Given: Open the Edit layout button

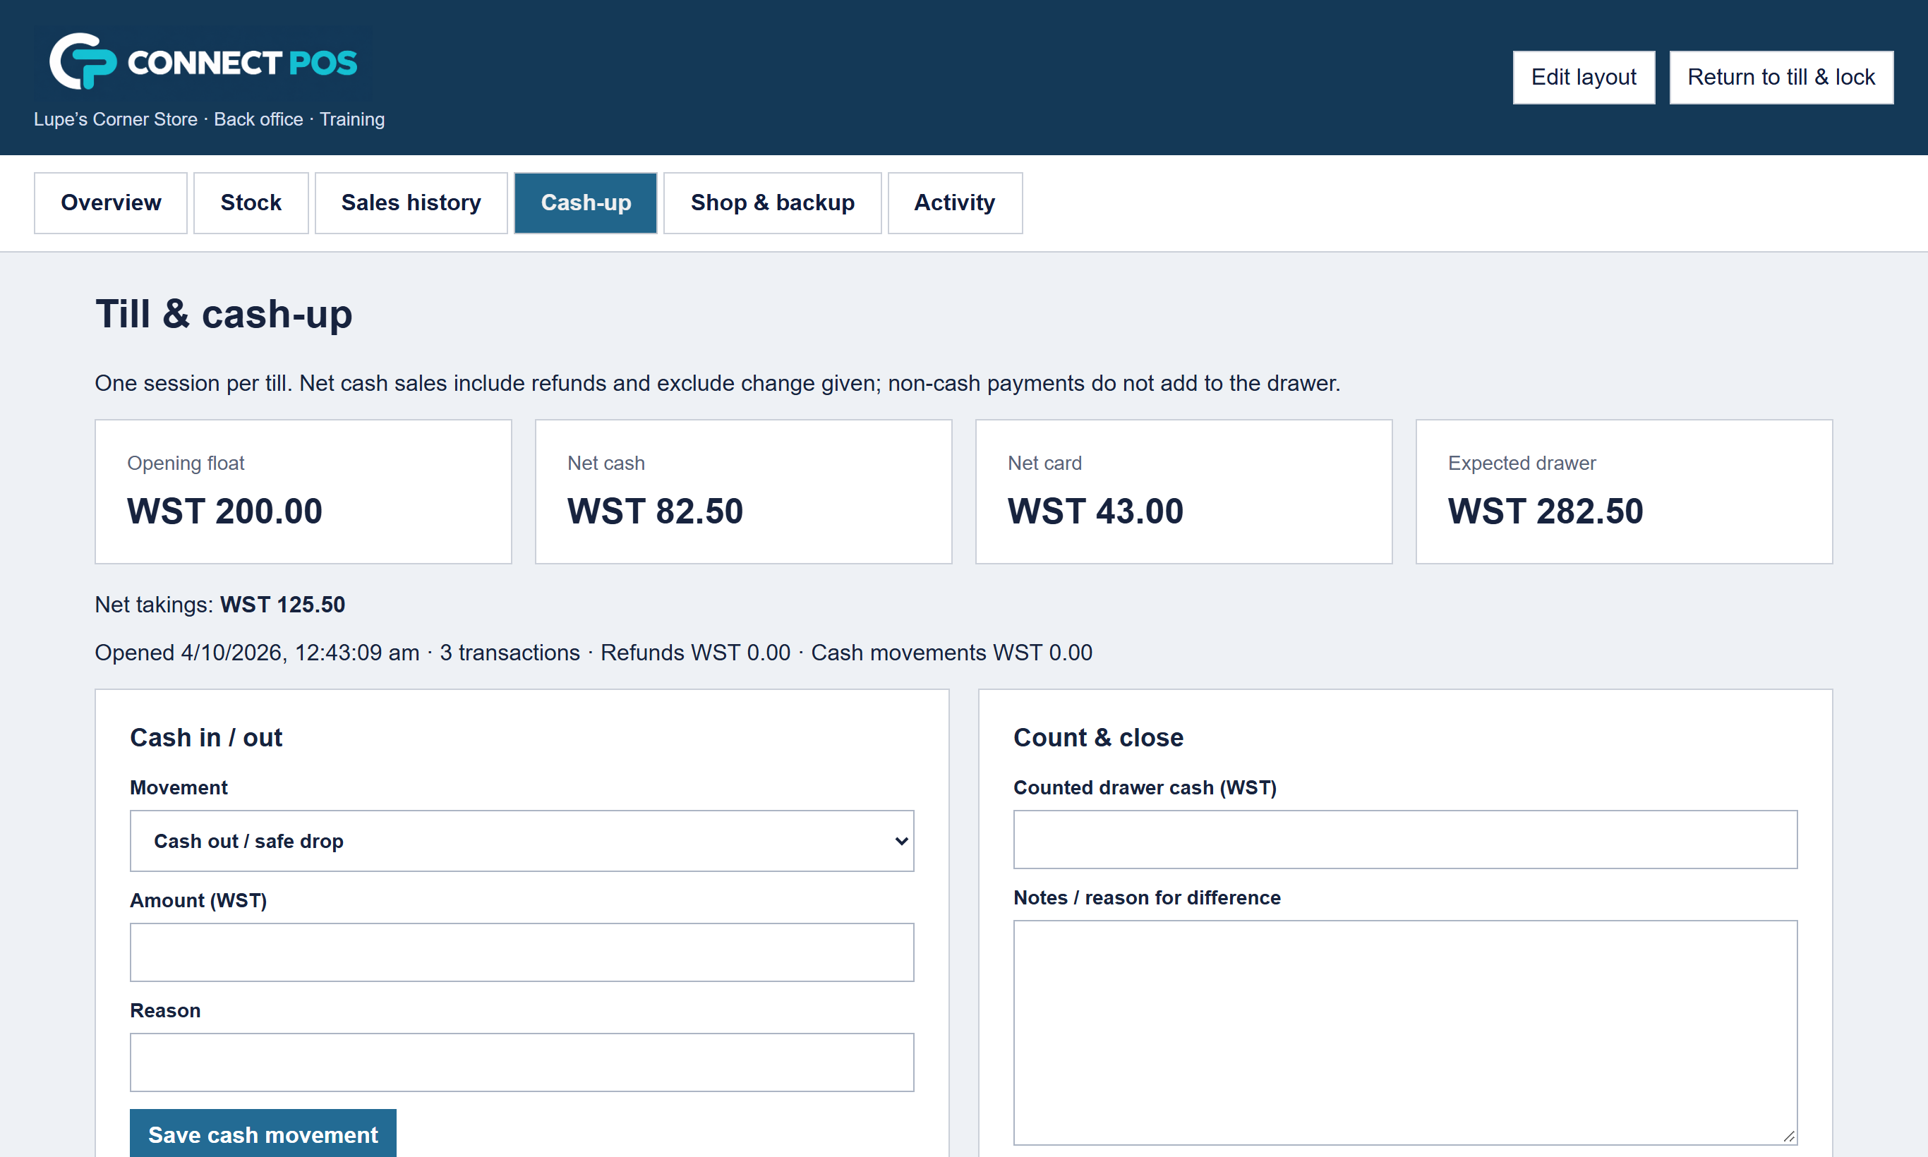Looking at the screenshot, I should tap(1584, 77).
